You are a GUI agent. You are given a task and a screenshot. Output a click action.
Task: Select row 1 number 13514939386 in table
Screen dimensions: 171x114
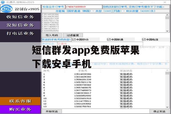(x=83, y=74)
